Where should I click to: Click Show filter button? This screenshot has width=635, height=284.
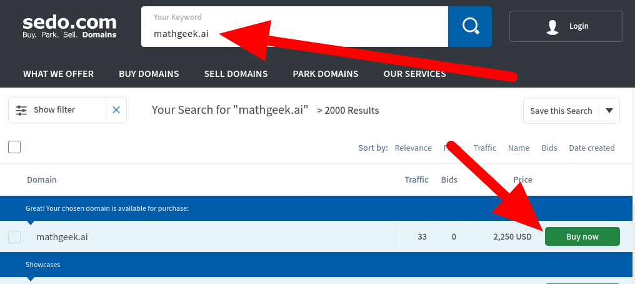tap(57, 110)
